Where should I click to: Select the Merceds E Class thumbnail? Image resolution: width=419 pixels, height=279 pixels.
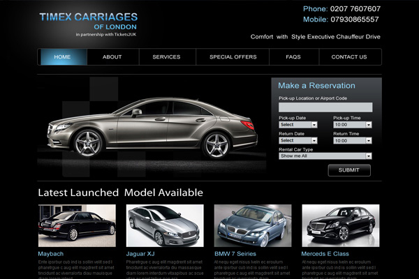click(341, 225)
